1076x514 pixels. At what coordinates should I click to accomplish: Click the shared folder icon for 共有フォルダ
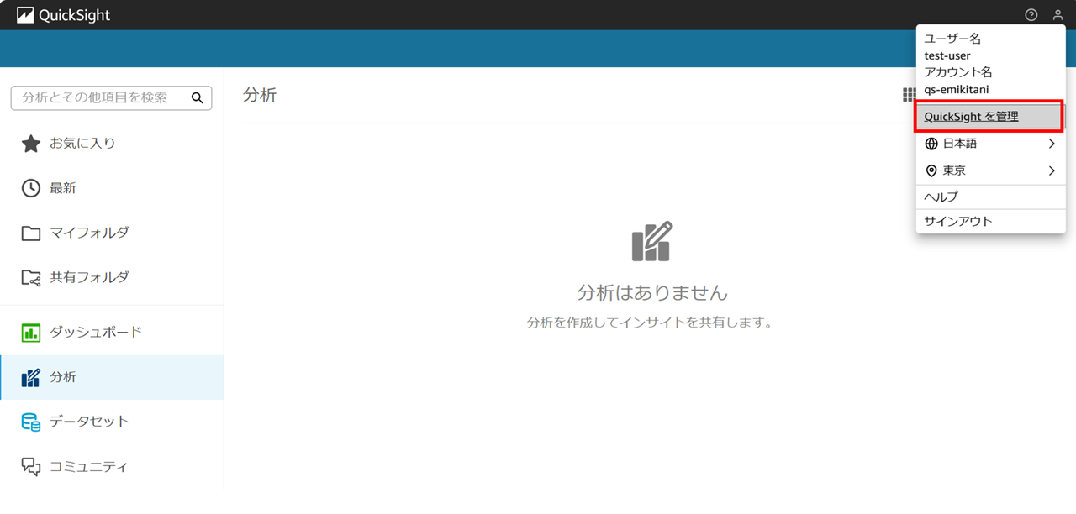pos(31,277)
